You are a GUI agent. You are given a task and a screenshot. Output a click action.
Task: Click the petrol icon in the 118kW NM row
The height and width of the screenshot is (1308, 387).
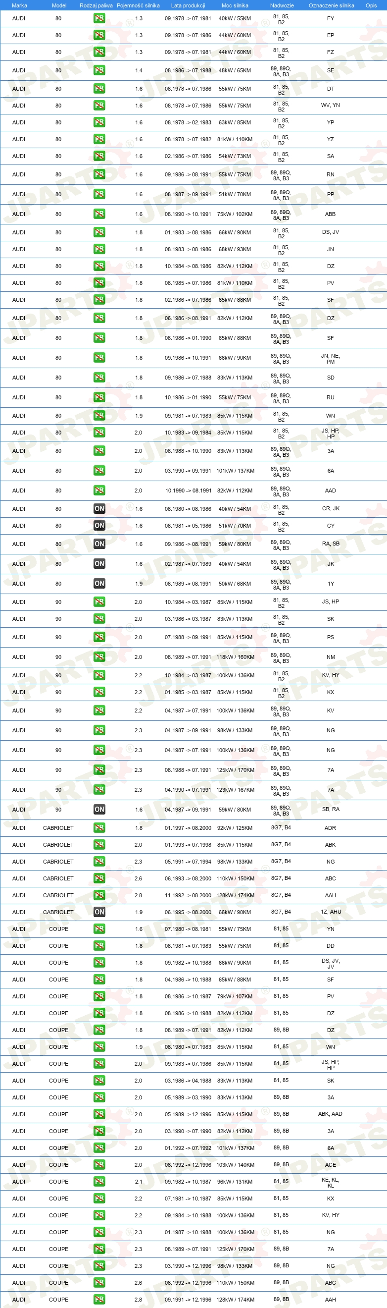pyautogui.click(x=99, y=656)
